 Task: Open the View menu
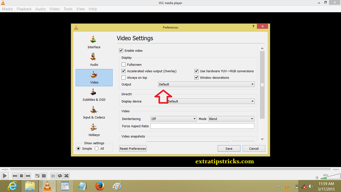(x=80, y=9)
